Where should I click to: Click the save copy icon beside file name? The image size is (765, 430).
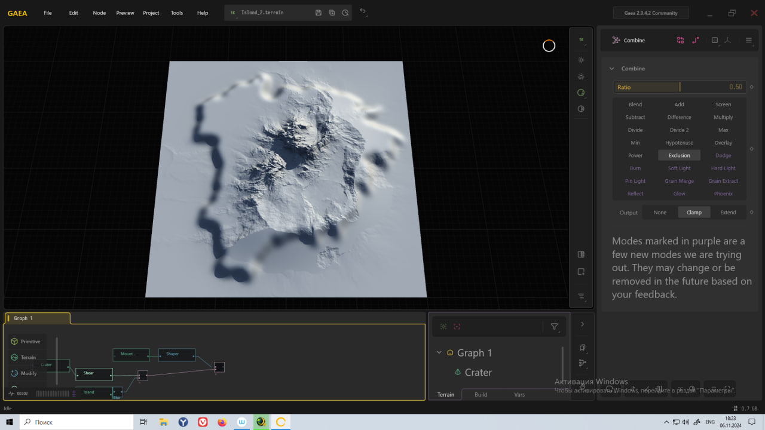pyautogui.click(x=332, y=13)
